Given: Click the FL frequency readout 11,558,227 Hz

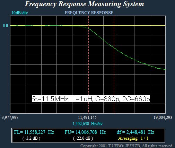Looking at the screenshot, I should tap(34, 132).
